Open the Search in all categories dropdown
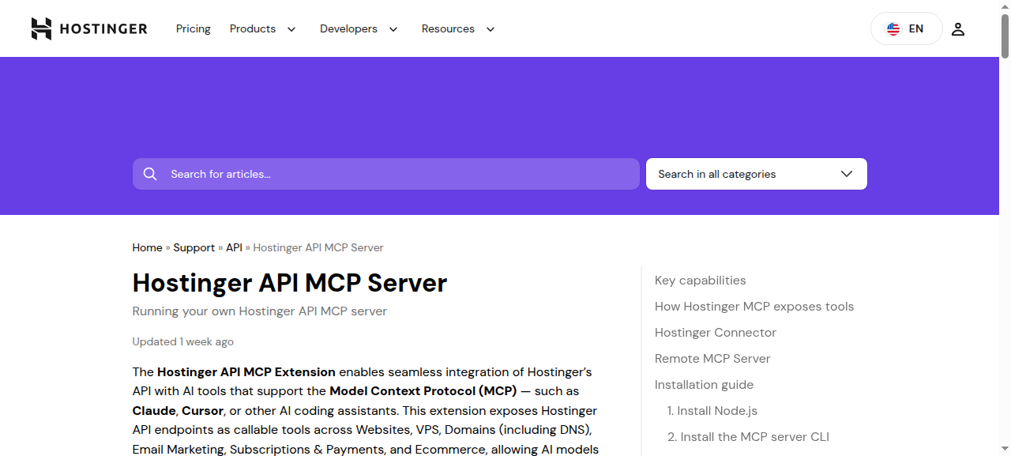The width and height of the screenshot is (1011, 456). pos(757,174)
